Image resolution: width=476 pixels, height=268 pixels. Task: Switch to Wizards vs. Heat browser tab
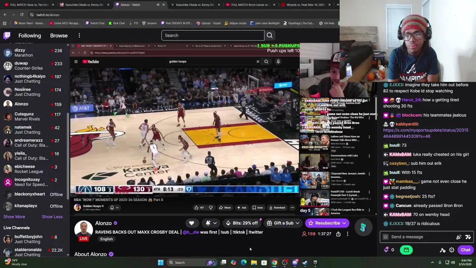coord(306,5)
